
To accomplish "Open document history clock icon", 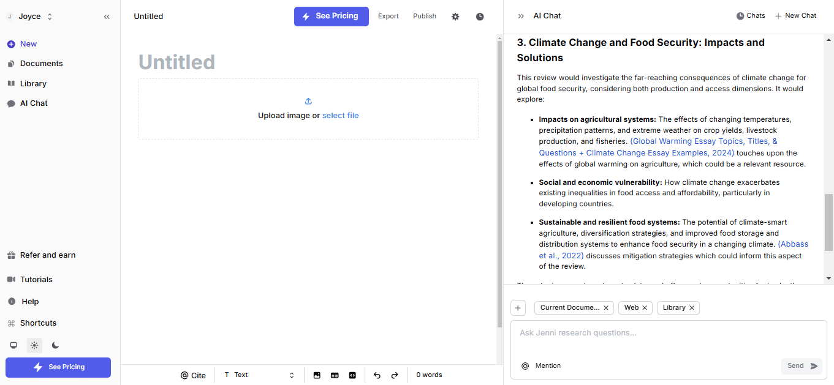I will [480, 17].
